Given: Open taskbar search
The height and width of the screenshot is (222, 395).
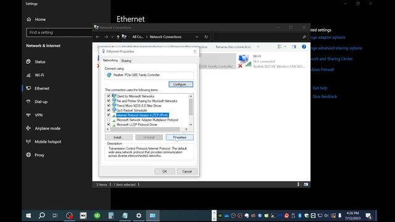Looking at the screenshot, I should [42, 216].
